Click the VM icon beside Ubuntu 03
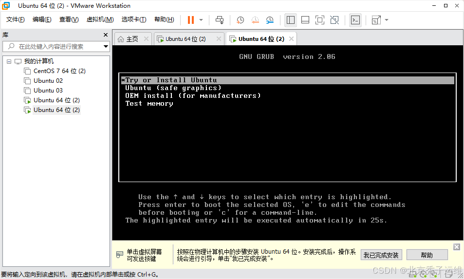 [27, 91]
